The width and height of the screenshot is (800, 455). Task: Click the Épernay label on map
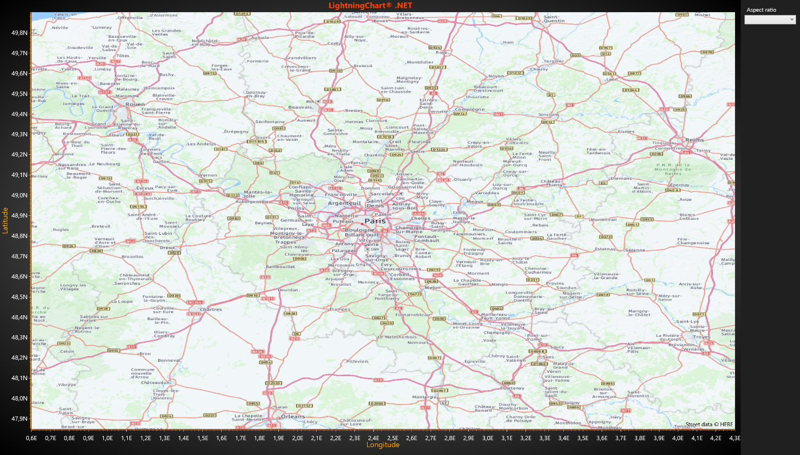pyautogui.click(x=680, y=185)
